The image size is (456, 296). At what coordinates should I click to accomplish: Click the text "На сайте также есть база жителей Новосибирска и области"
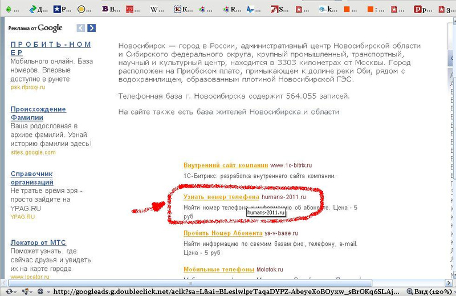tap(229, 112)
